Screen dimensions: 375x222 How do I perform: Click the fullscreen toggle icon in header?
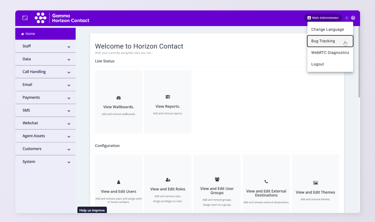[25, 18]
